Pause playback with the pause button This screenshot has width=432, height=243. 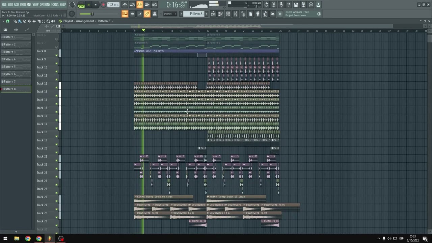(x=88, y=5)
